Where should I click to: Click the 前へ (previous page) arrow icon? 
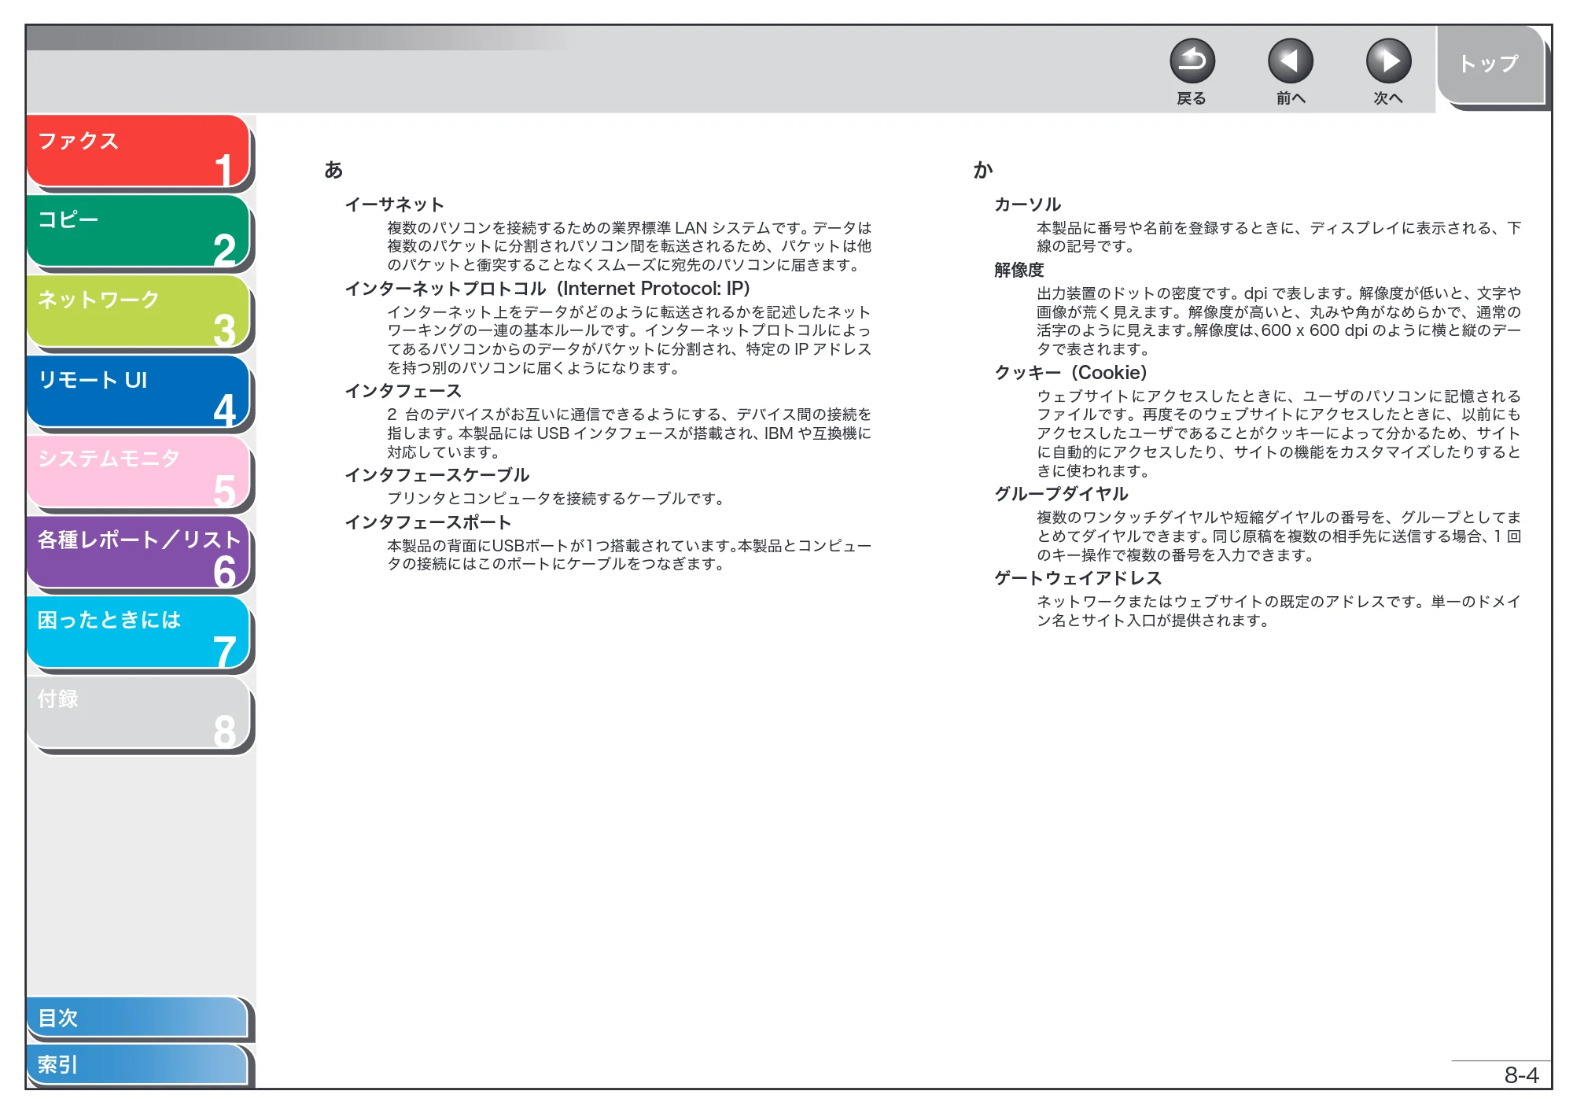[x=1290, y=61]
